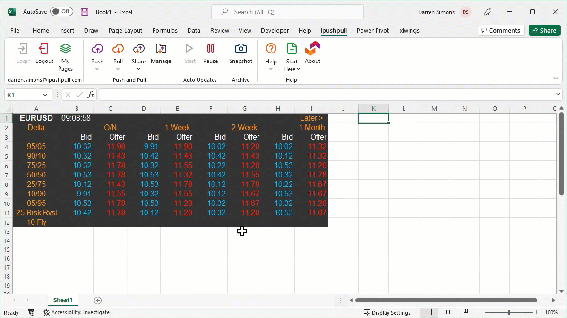Viewport: 567px width, 318px height.
Task: Click the zoom slider handle
Action: [509, 312]
